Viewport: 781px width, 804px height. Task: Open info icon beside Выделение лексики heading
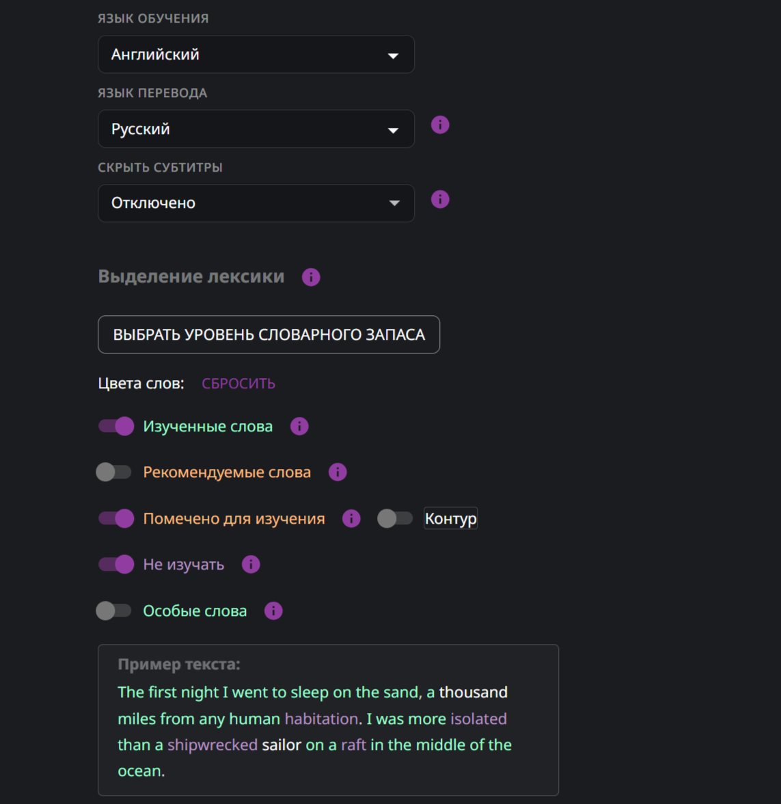coord(311,277)
